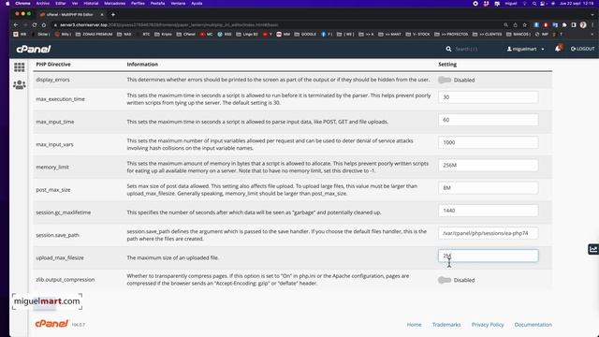Go back with browser back arrow
The height and width of the screenshot is (337, 599).
click(16, 25)
